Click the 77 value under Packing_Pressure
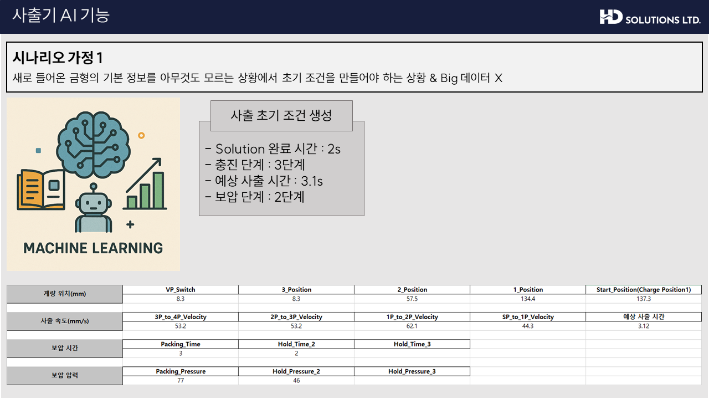709x399 pixels. (x=181, y=380)
